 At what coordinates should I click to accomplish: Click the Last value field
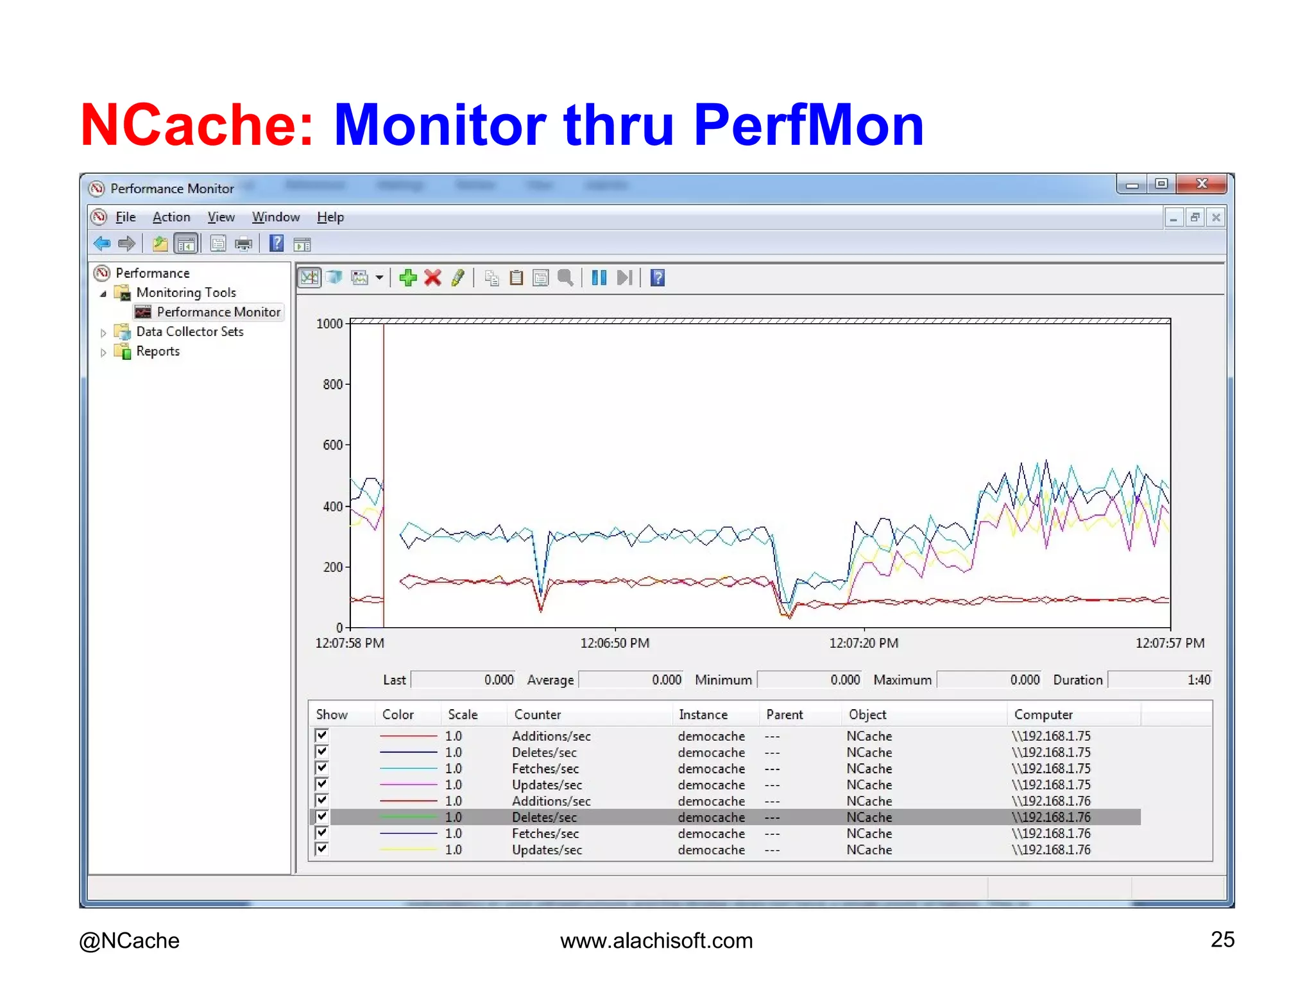tap(463, 680)
